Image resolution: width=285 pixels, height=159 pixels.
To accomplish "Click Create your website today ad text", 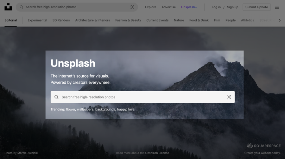I will [x=262, y=153].
